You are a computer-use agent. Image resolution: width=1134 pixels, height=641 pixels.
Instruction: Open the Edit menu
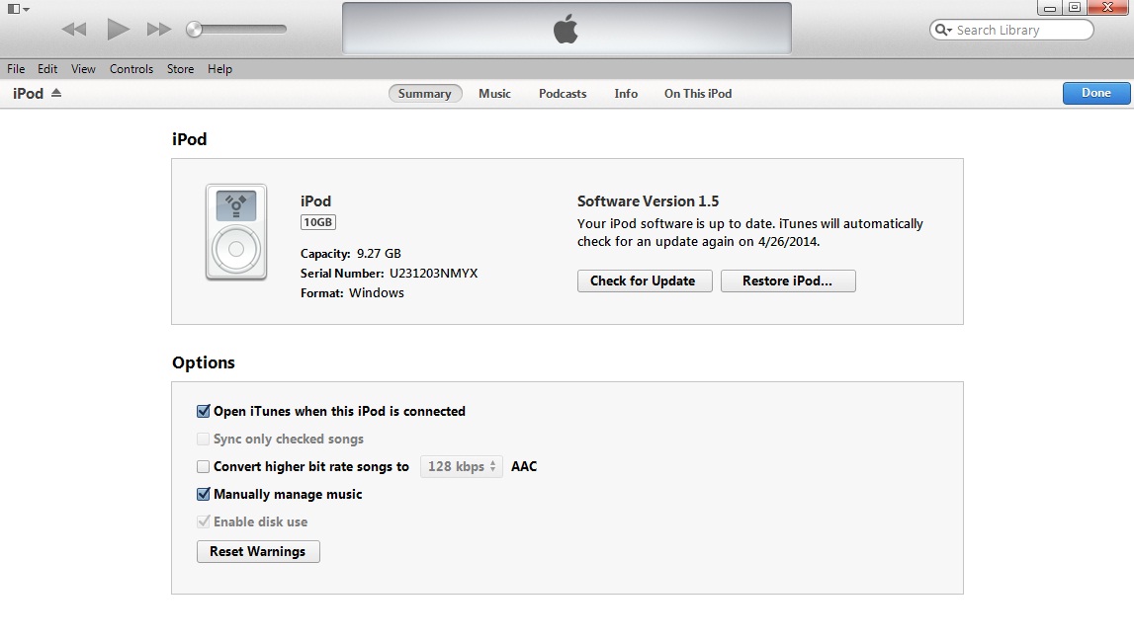point(47,69)
